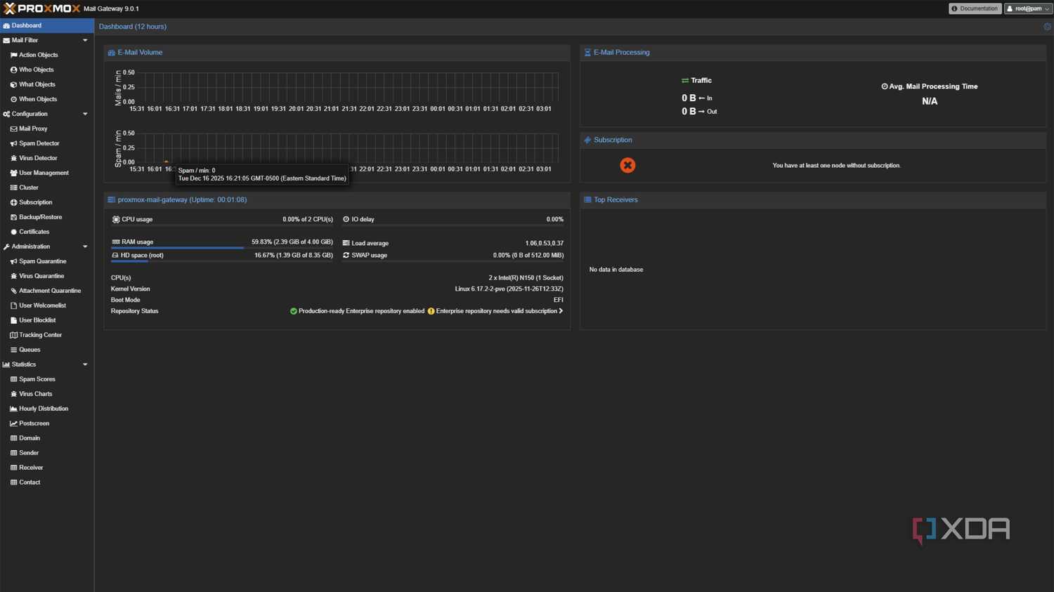Open the Dashboard page in sidebar
The width and height of the screenshot is (1054, 592).
coord(47,25)
